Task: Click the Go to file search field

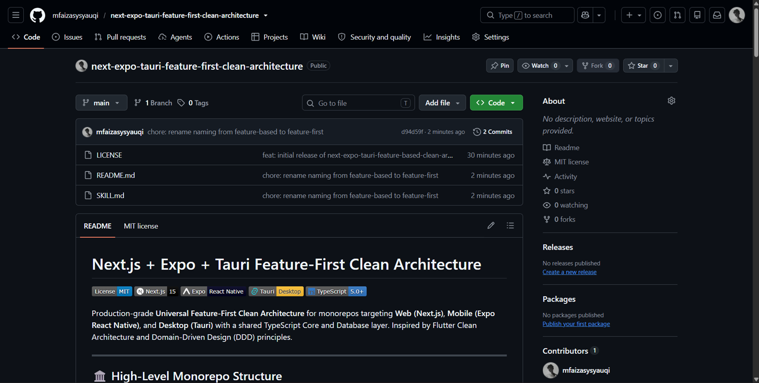Action: click(x=358, y=103)
